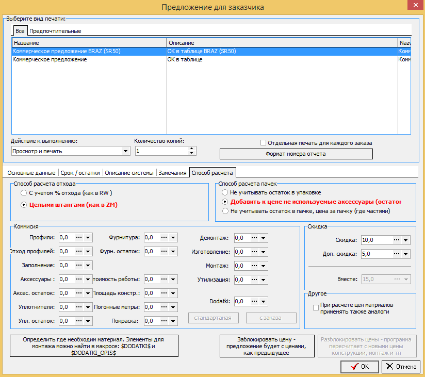425x377 pixels.
Task: Click ellipsis button beside Фурнитура field
Action: click(x=164, y=237)
